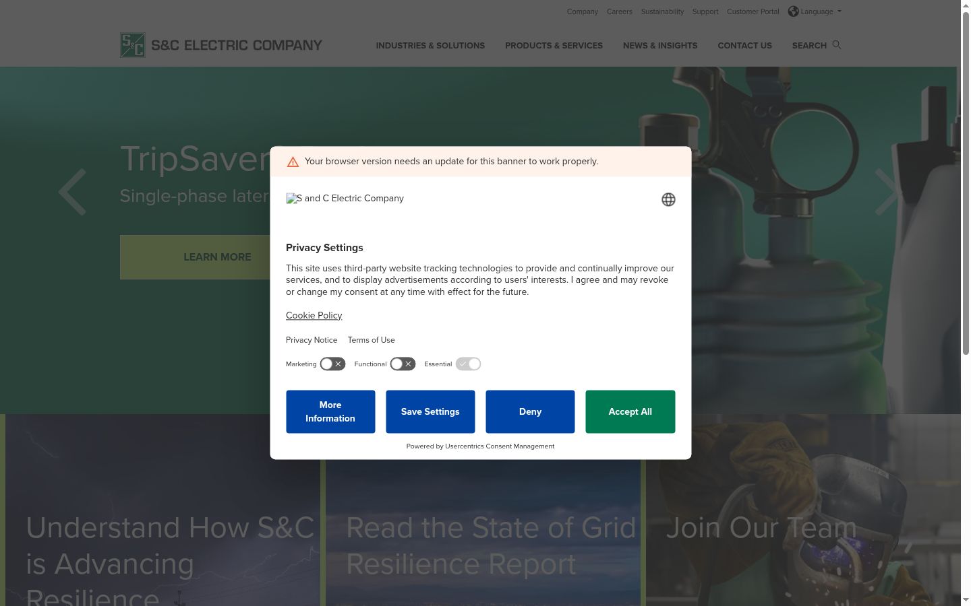Click the Accept All button
The image size is (971, 606).
pyautogui.click(x=630, y=411)
